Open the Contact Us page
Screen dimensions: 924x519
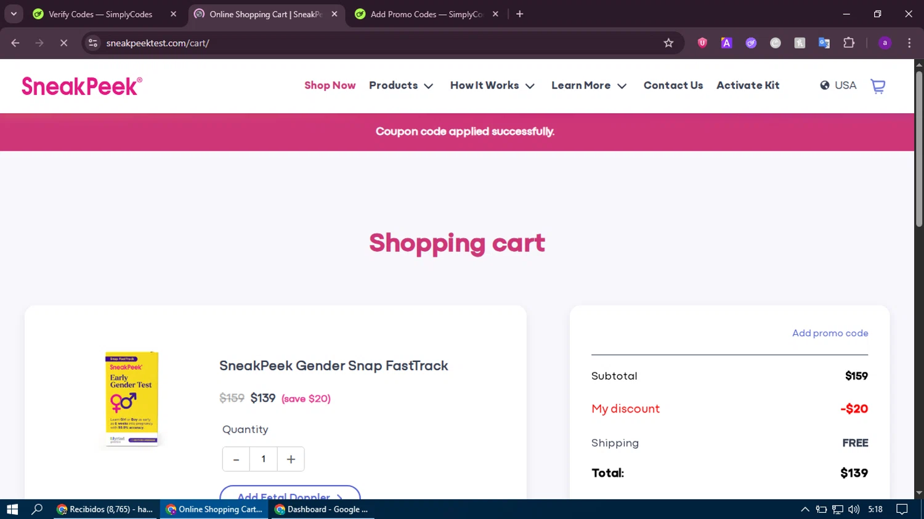click(x=673, y=86)
